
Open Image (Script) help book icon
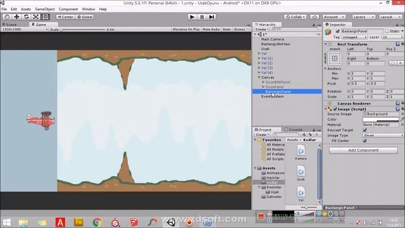point(398,109)
